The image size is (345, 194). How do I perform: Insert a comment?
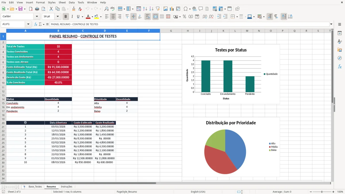(x=201, y=9)
